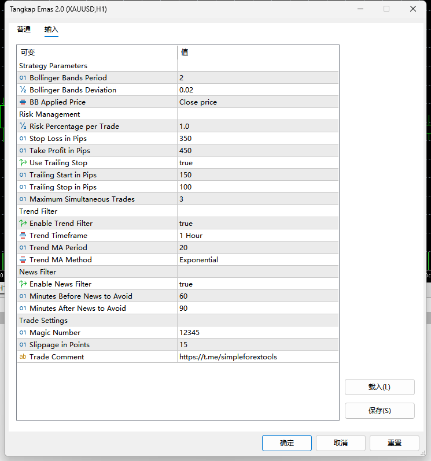Click the enum icon beside Trend Timeframe
Screen dimensions: 431x461
pos(23,236)
